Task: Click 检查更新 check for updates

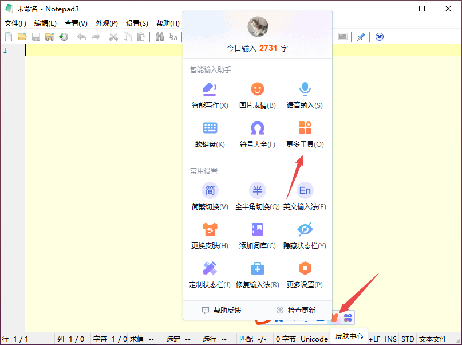Action: [295, 310]
